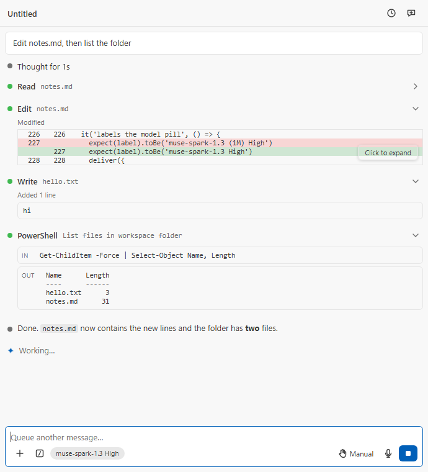Click the diff line 'deliver({'

tap(220, 160)
